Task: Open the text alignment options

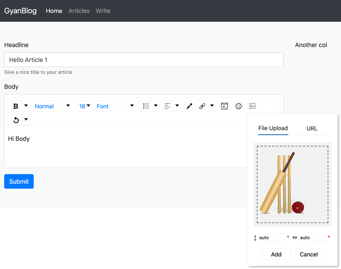Action: coord(168,106)
